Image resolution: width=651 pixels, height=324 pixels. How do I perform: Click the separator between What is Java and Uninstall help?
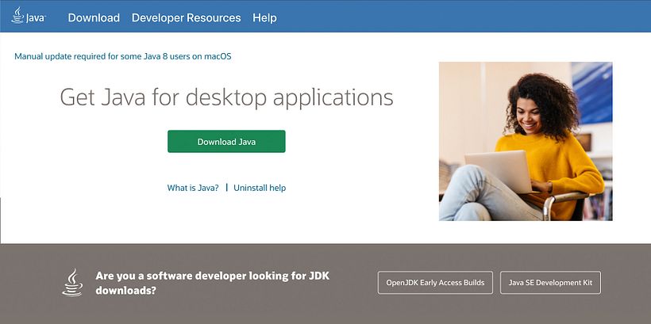tap(226, 188)
